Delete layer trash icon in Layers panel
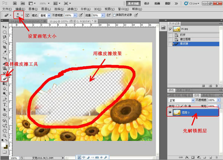223x160 pixels. (216, 157)
